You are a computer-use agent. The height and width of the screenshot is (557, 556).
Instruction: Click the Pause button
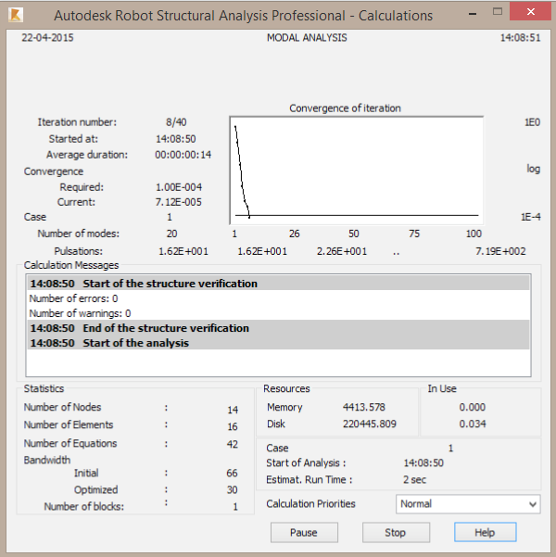pos(304,532)
